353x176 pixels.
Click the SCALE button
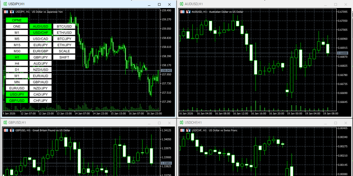coord(64,51)
